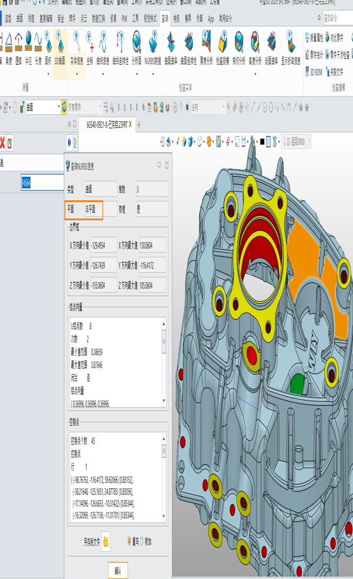Viewport: 353px width, 579px height.
Task: Open a new document tab with plus
Action: (139, 125)
